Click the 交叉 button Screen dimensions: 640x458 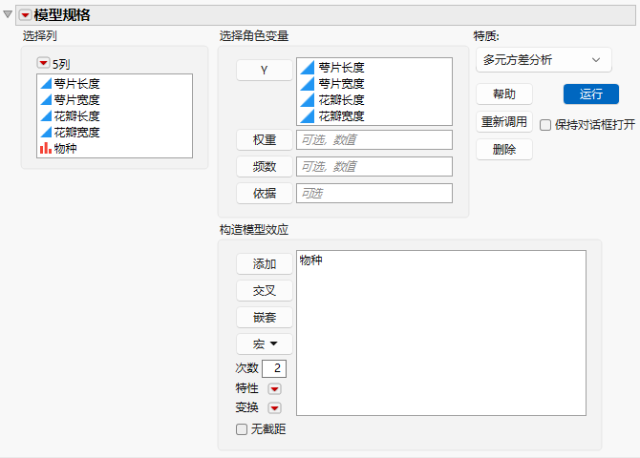[265, 290]
